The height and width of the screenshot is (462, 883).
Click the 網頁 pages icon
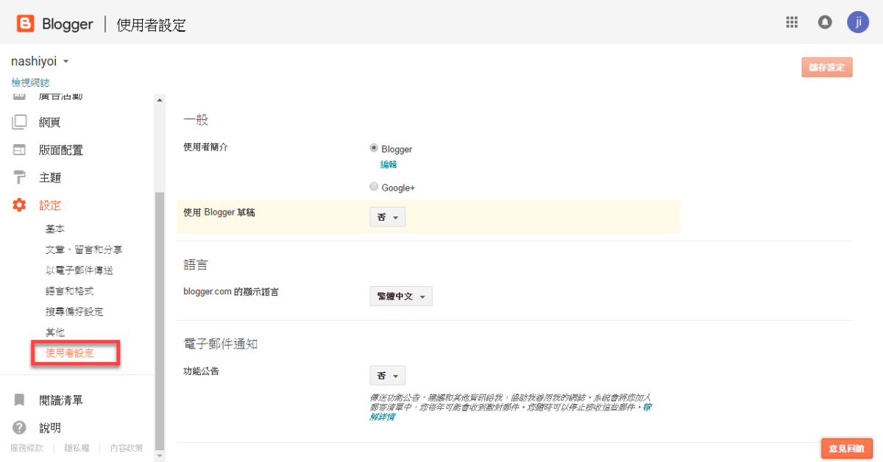[x=19, y=122]
